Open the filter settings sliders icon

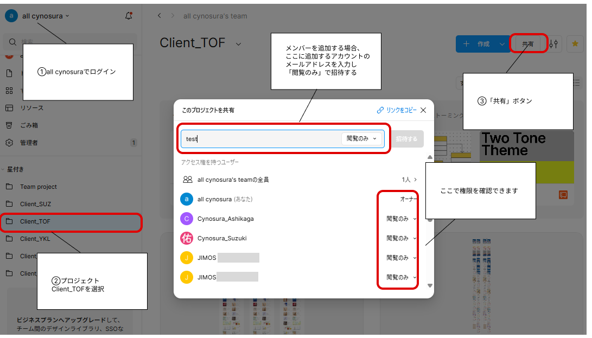point(553,44)
